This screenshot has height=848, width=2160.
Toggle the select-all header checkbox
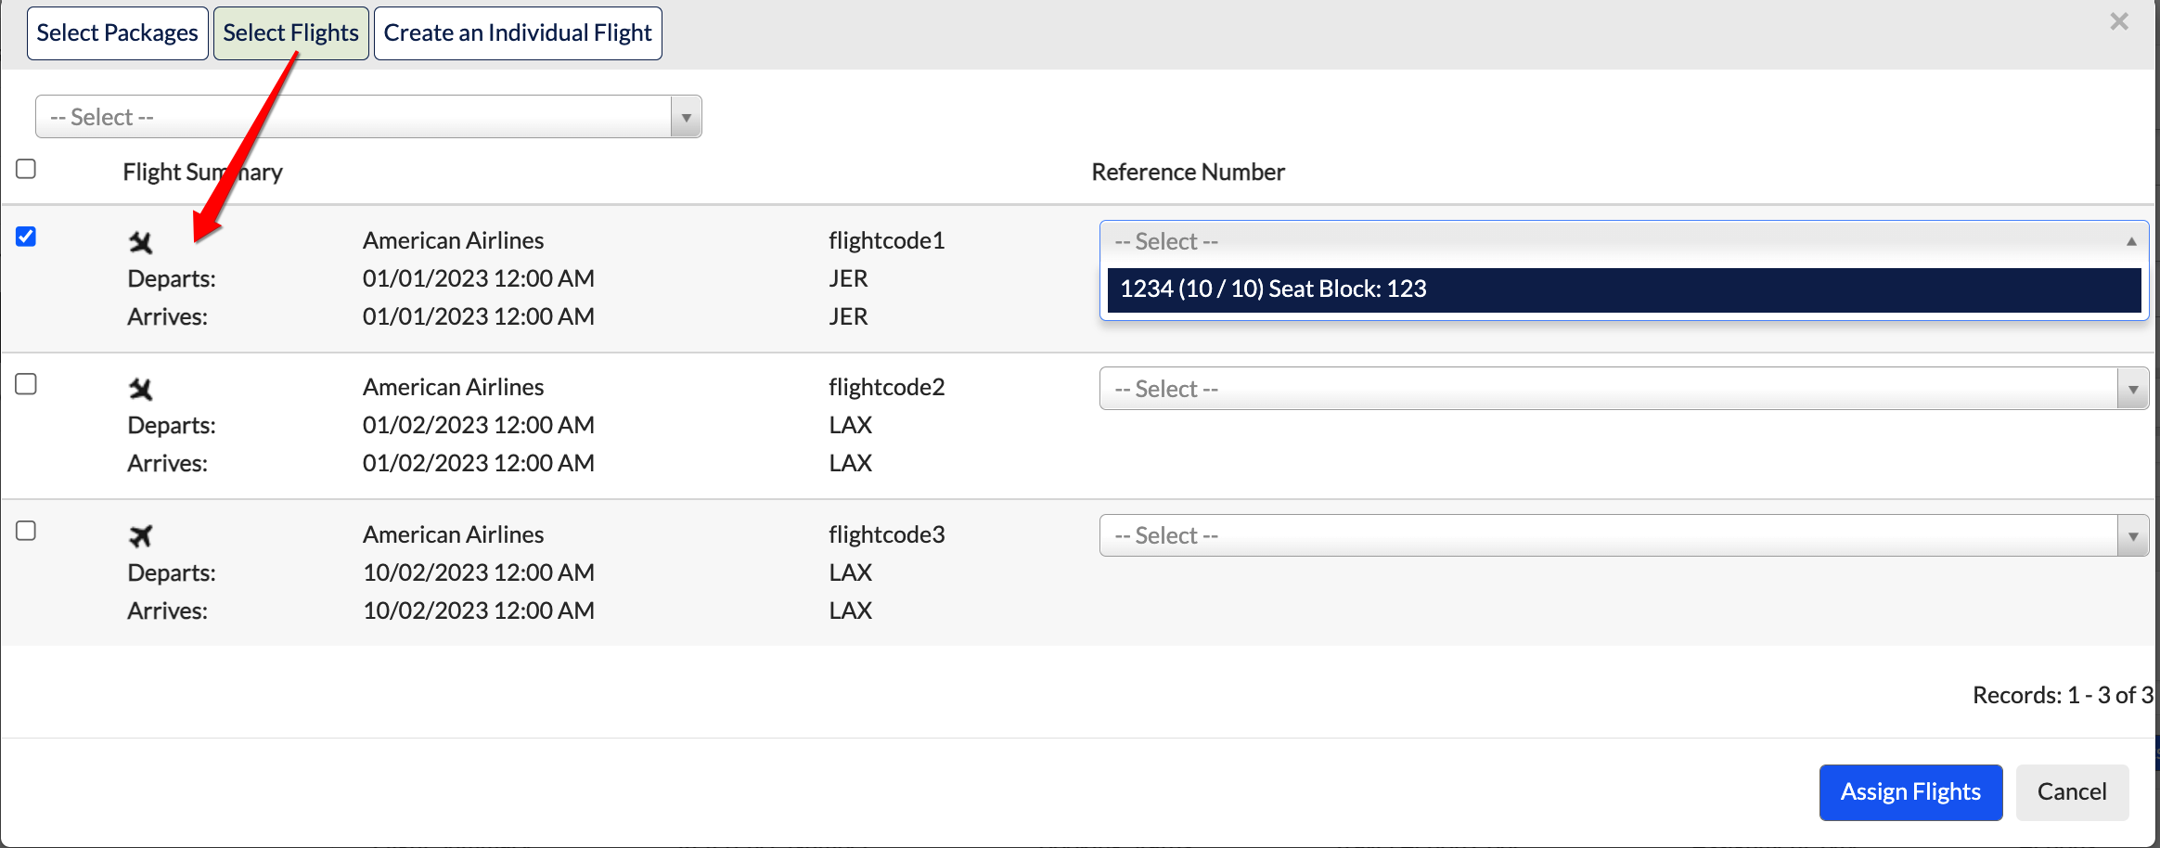[26, 168]
